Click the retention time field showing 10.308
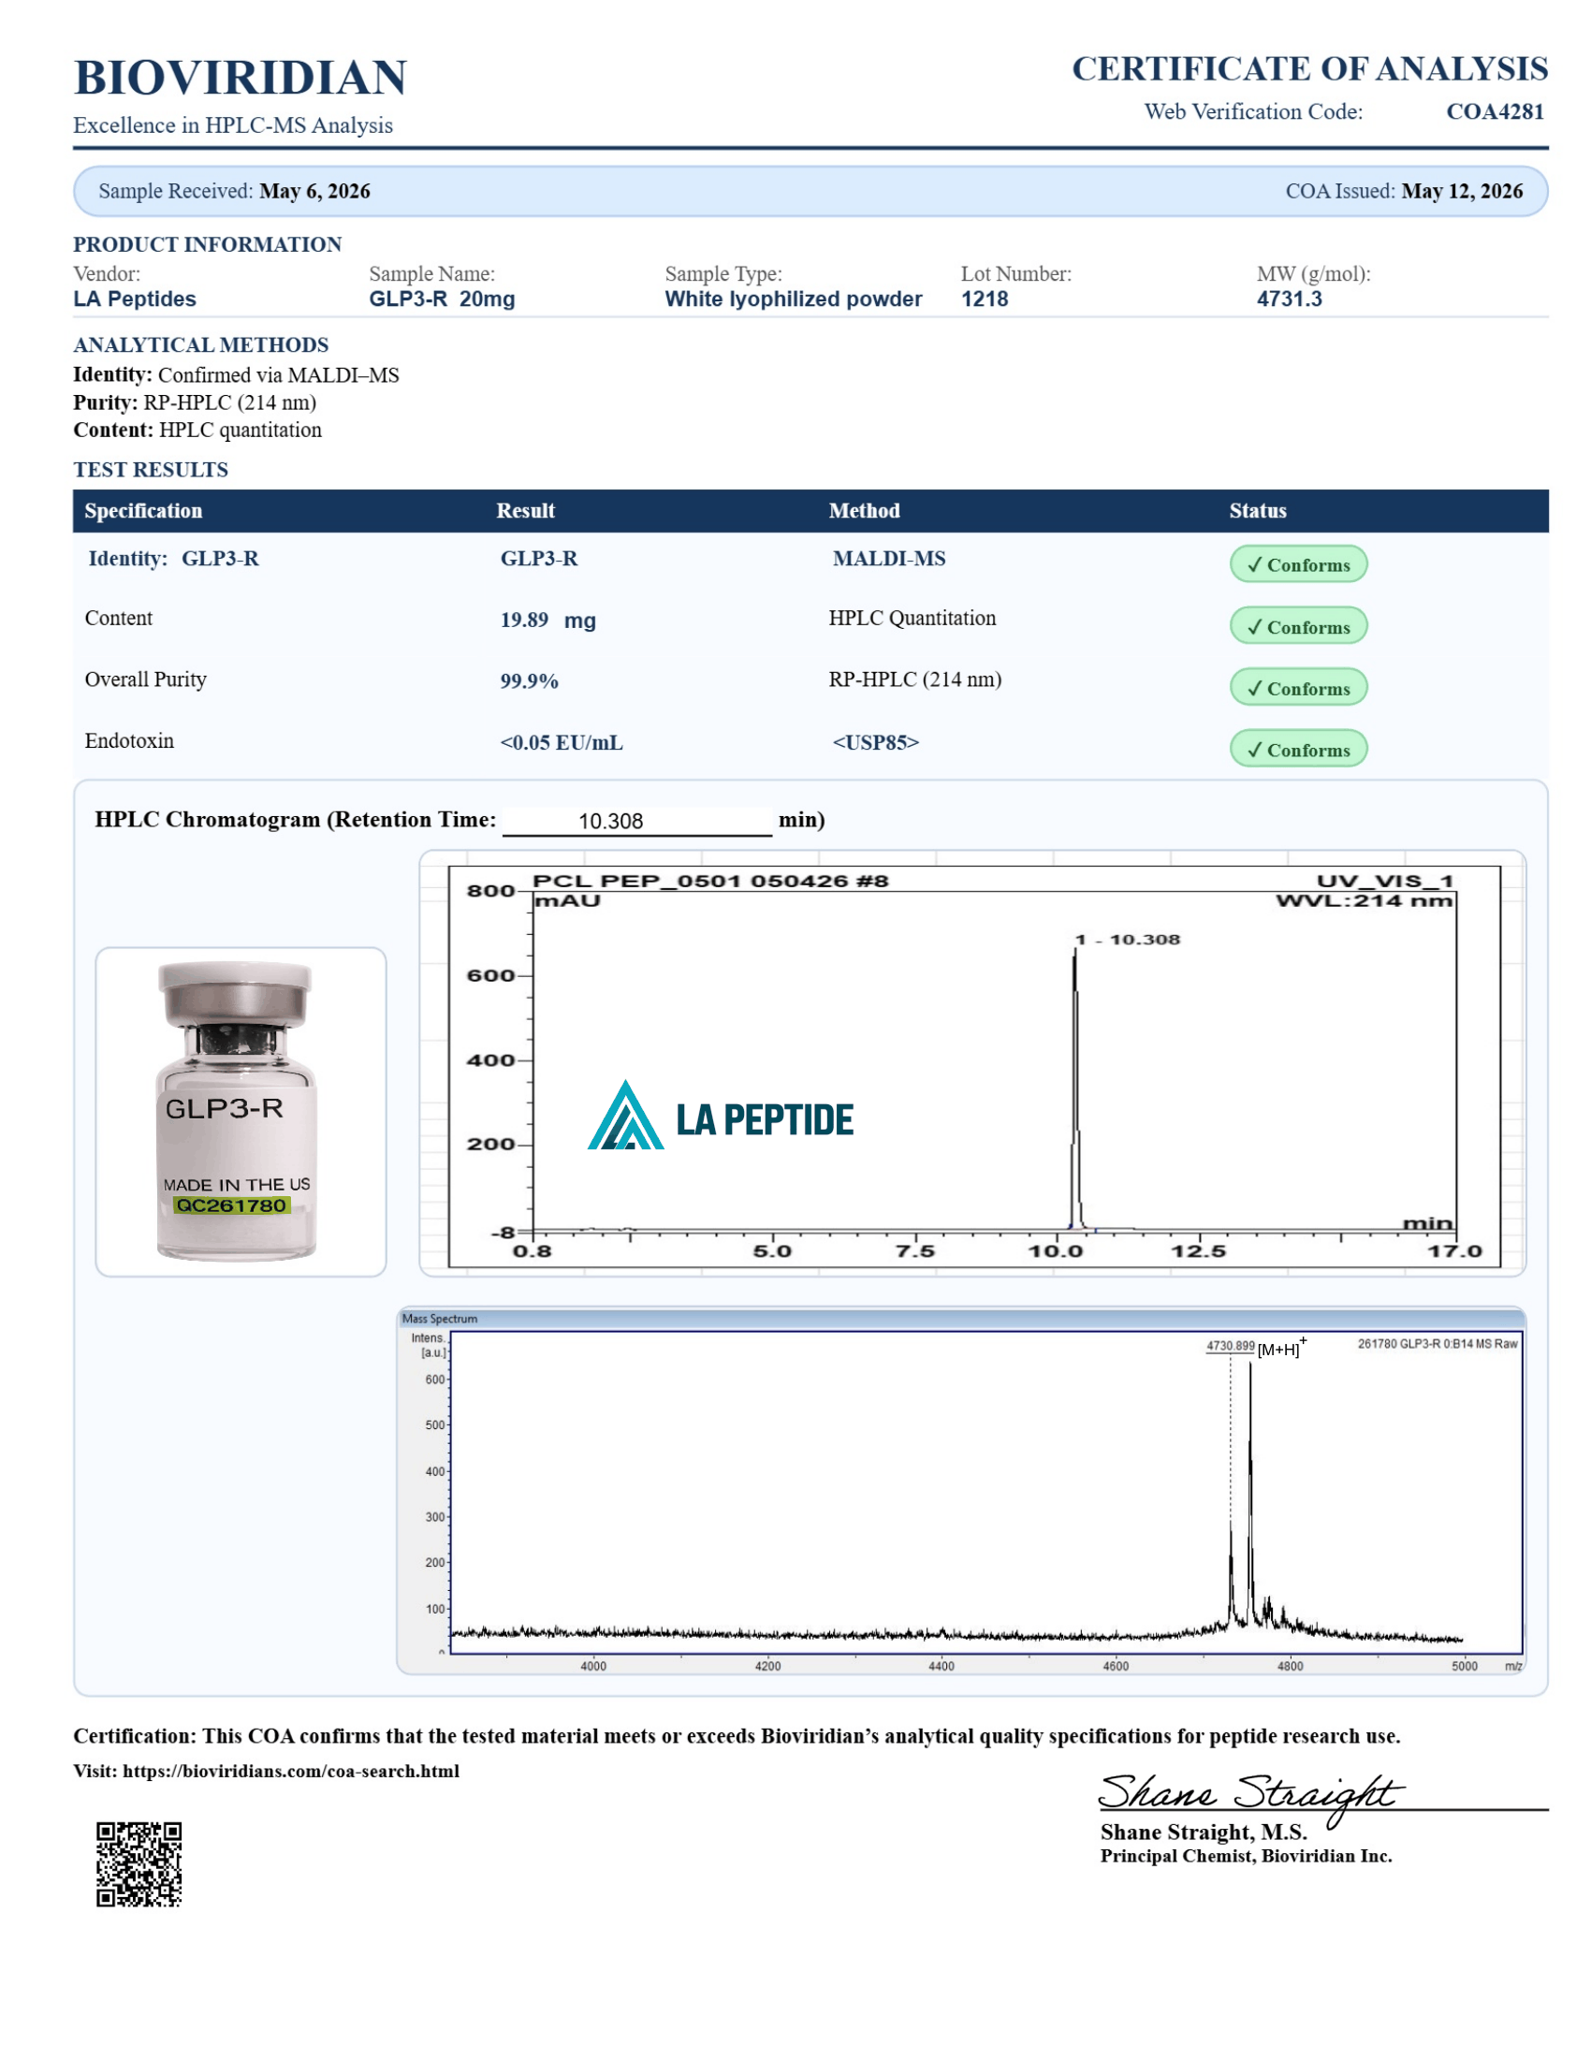1591x2059 pixels. (637, 821)
